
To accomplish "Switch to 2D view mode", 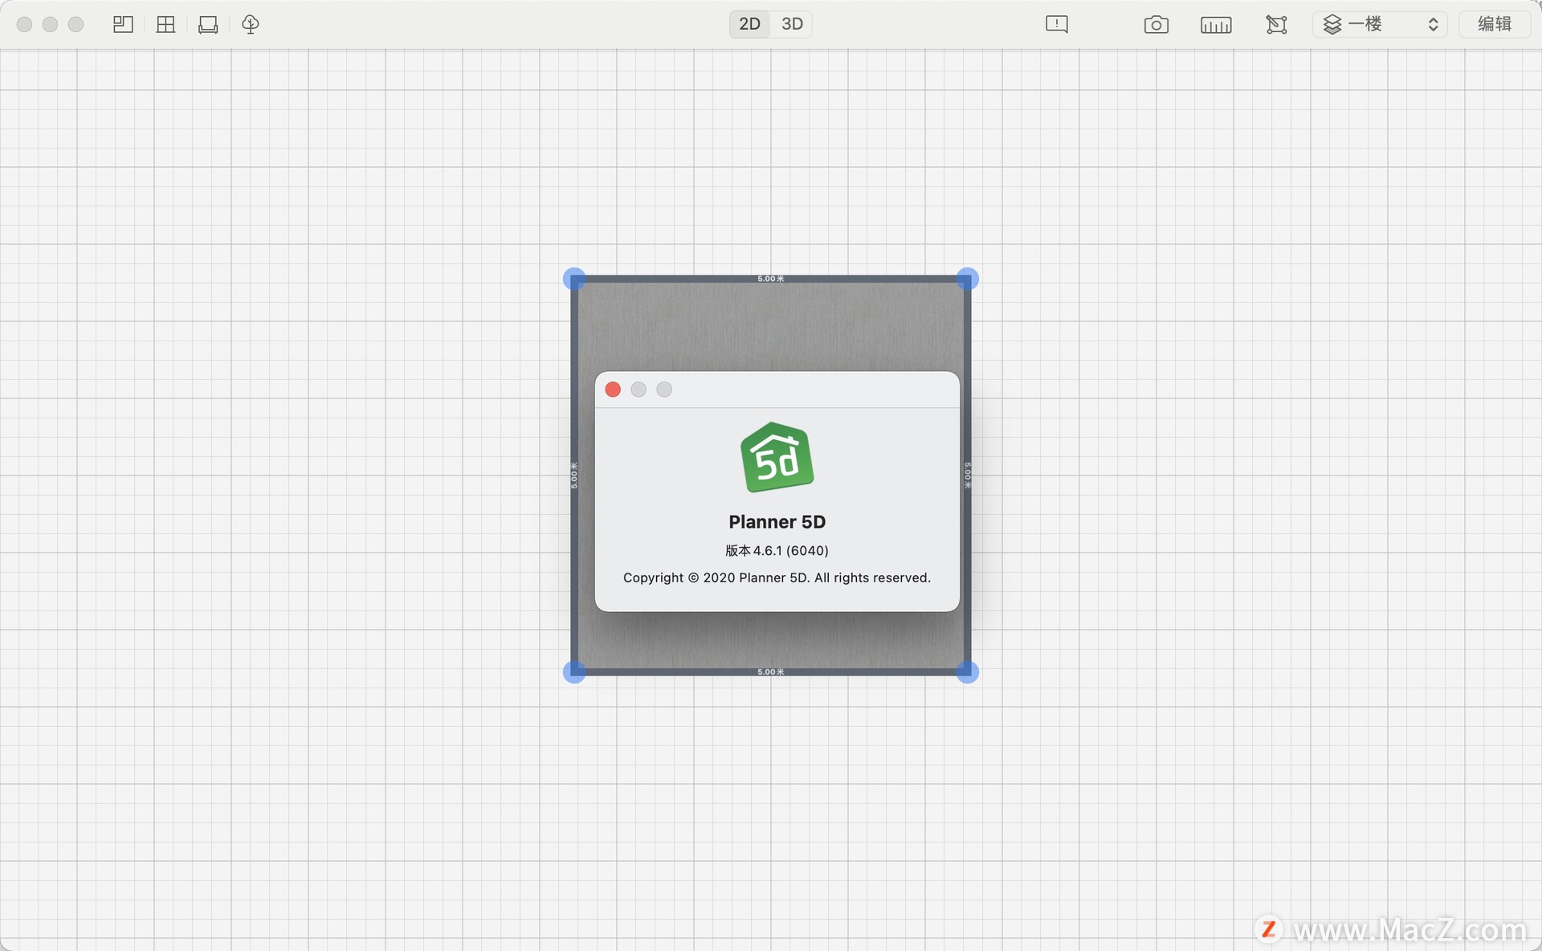I will [x=749, y=24].
